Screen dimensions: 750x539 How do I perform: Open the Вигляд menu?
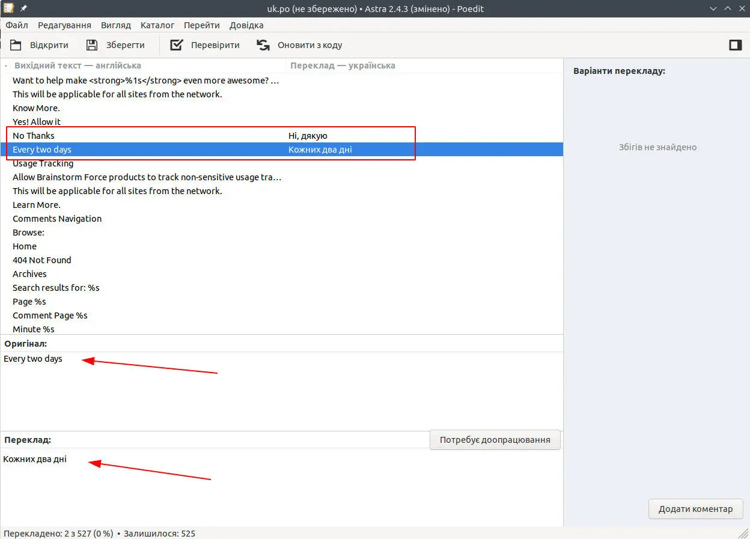coord(116,25)
